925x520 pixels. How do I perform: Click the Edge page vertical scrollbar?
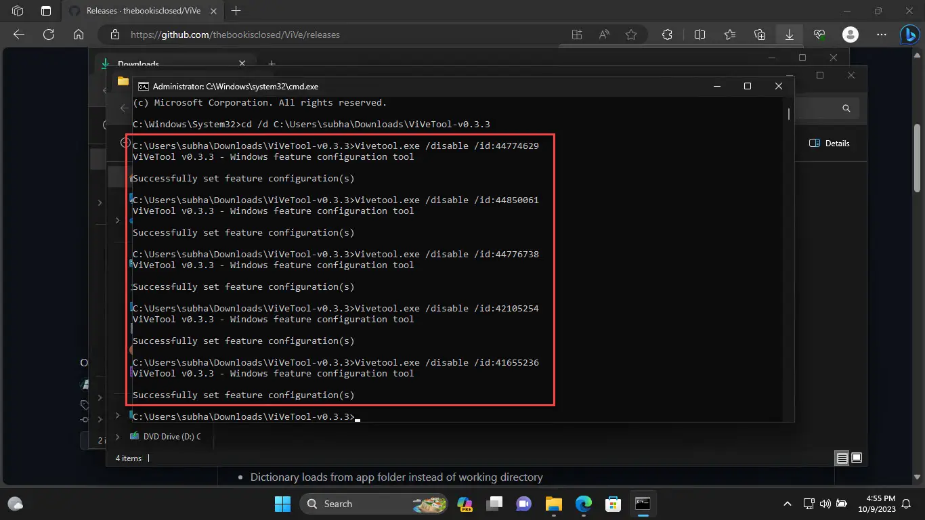coord(918,157)
